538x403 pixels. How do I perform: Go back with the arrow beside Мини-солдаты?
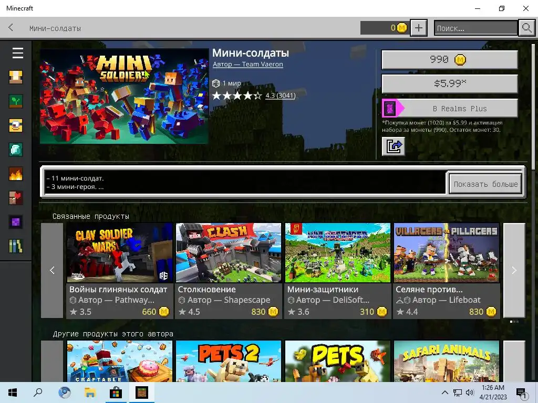pyautogui.click(x=11, y=27)
